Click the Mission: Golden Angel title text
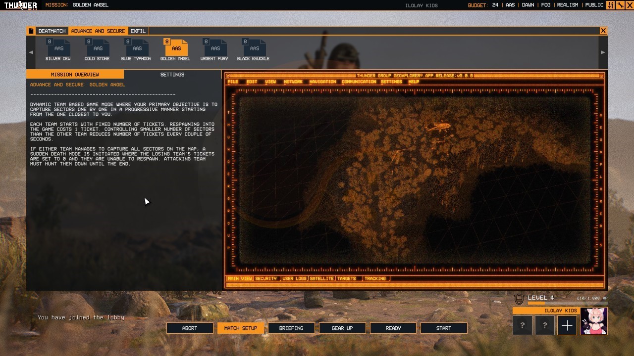This screenshot has height=356, width=634. coord(77,5)
